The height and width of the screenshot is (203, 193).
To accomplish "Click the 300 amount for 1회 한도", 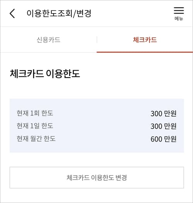I will coord(156,114).
